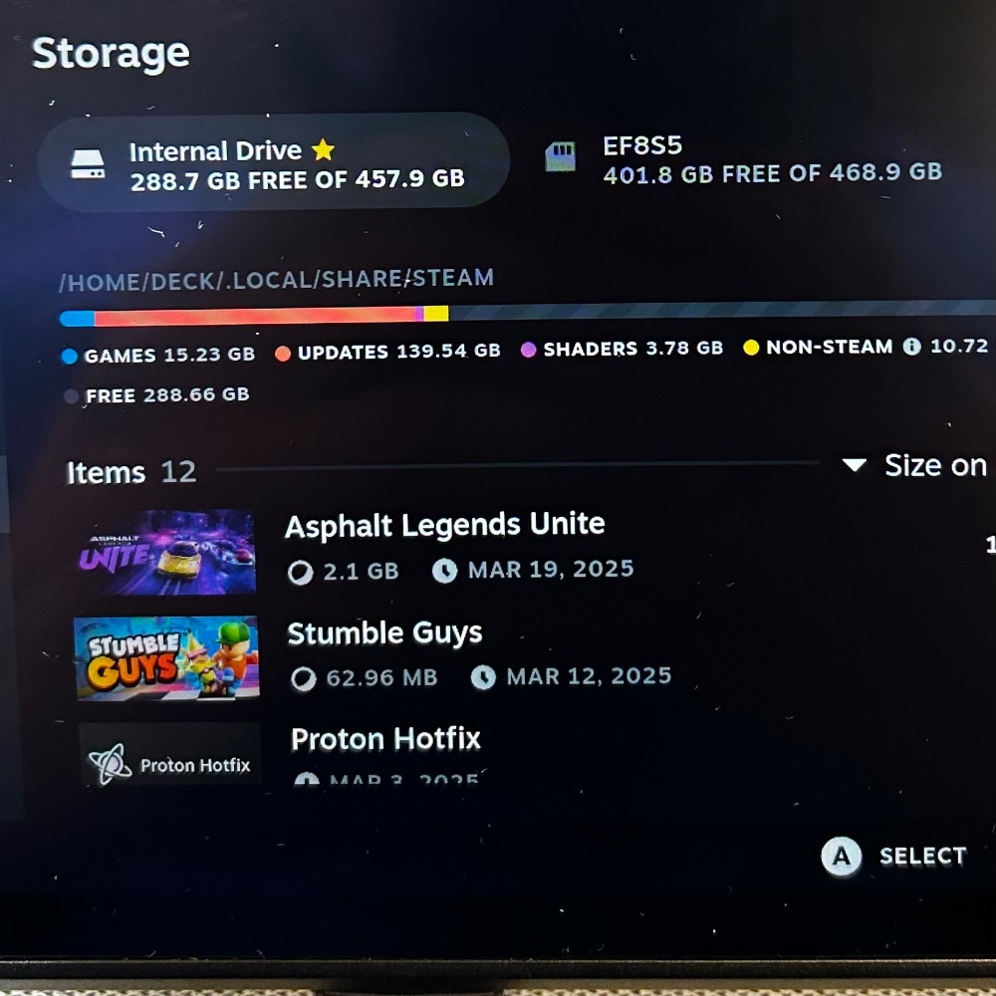Switch to the Internal Drive tab

pyautogui.click(x=274, y=162)
